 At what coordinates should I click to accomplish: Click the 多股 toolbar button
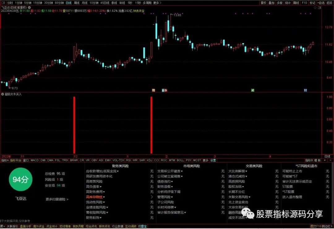280,3
